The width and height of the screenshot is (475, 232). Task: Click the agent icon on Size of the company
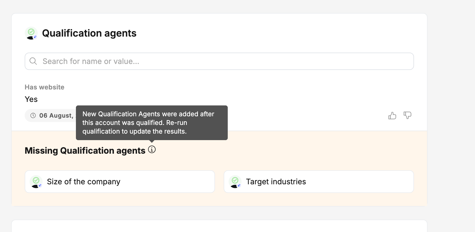click(x=36, y=182)
